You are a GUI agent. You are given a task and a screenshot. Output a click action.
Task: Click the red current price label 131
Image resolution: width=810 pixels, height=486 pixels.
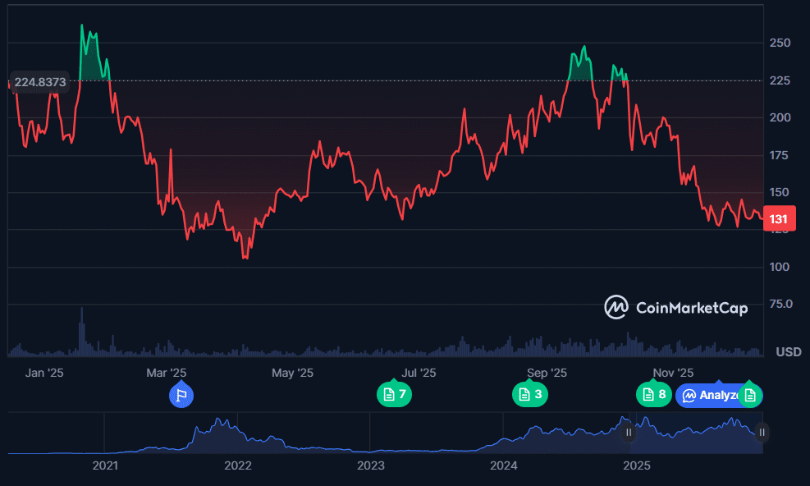778,219
